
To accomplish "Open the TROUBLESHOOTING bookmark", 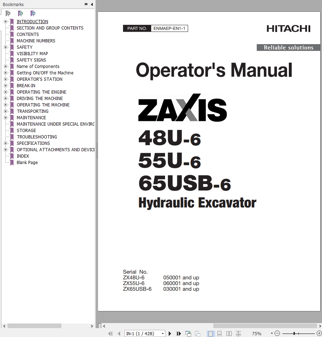I will (37, 137).
